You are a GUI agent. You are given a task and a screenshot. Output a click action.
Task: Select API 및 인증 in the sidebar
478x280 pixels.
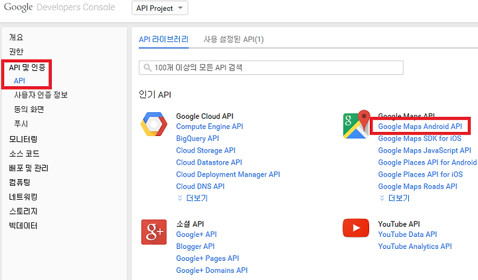click(27, 67)
